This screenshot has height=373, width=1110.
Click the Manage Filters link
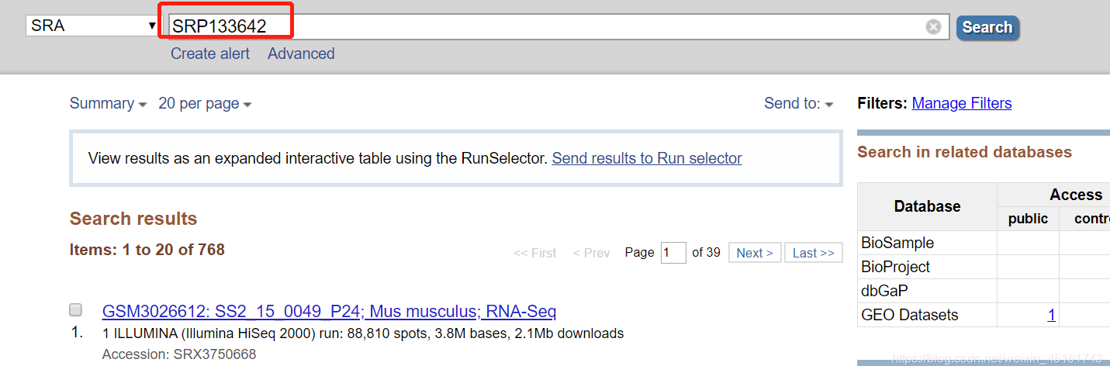coord(962,103)
